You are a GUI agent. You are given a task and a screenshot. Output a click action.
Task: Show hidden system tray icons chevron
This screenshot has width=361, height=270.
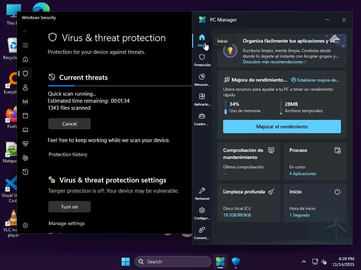click(x=304, y=262)
